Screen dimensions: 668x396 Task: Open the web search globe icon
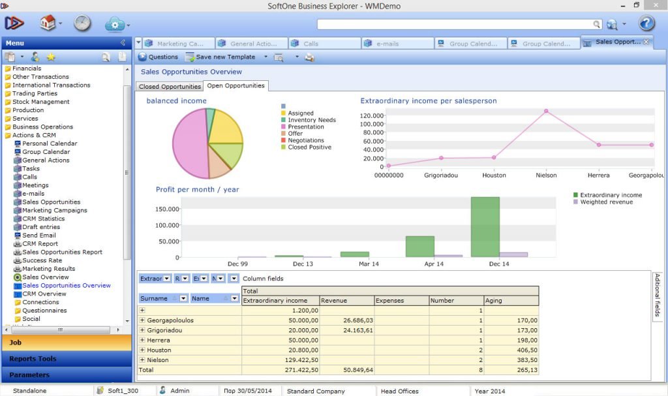612,24
